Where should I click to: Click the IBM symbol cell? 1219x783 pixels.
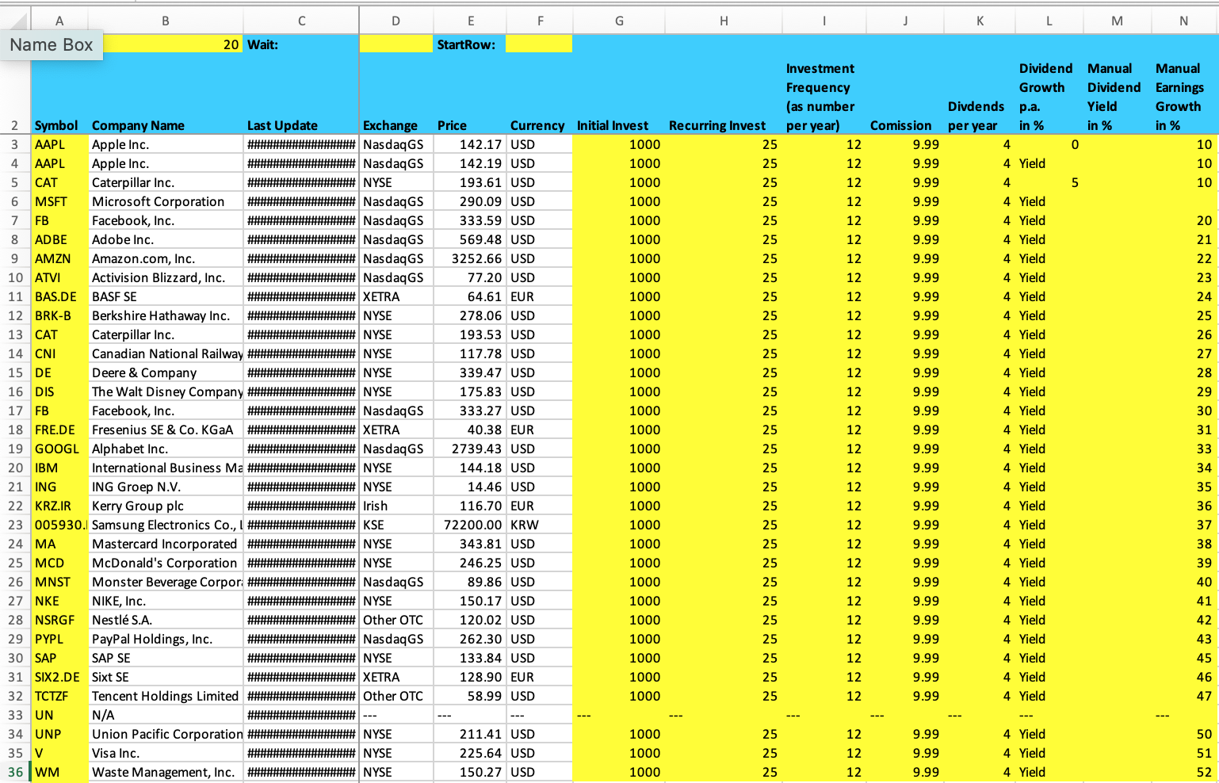59,468
